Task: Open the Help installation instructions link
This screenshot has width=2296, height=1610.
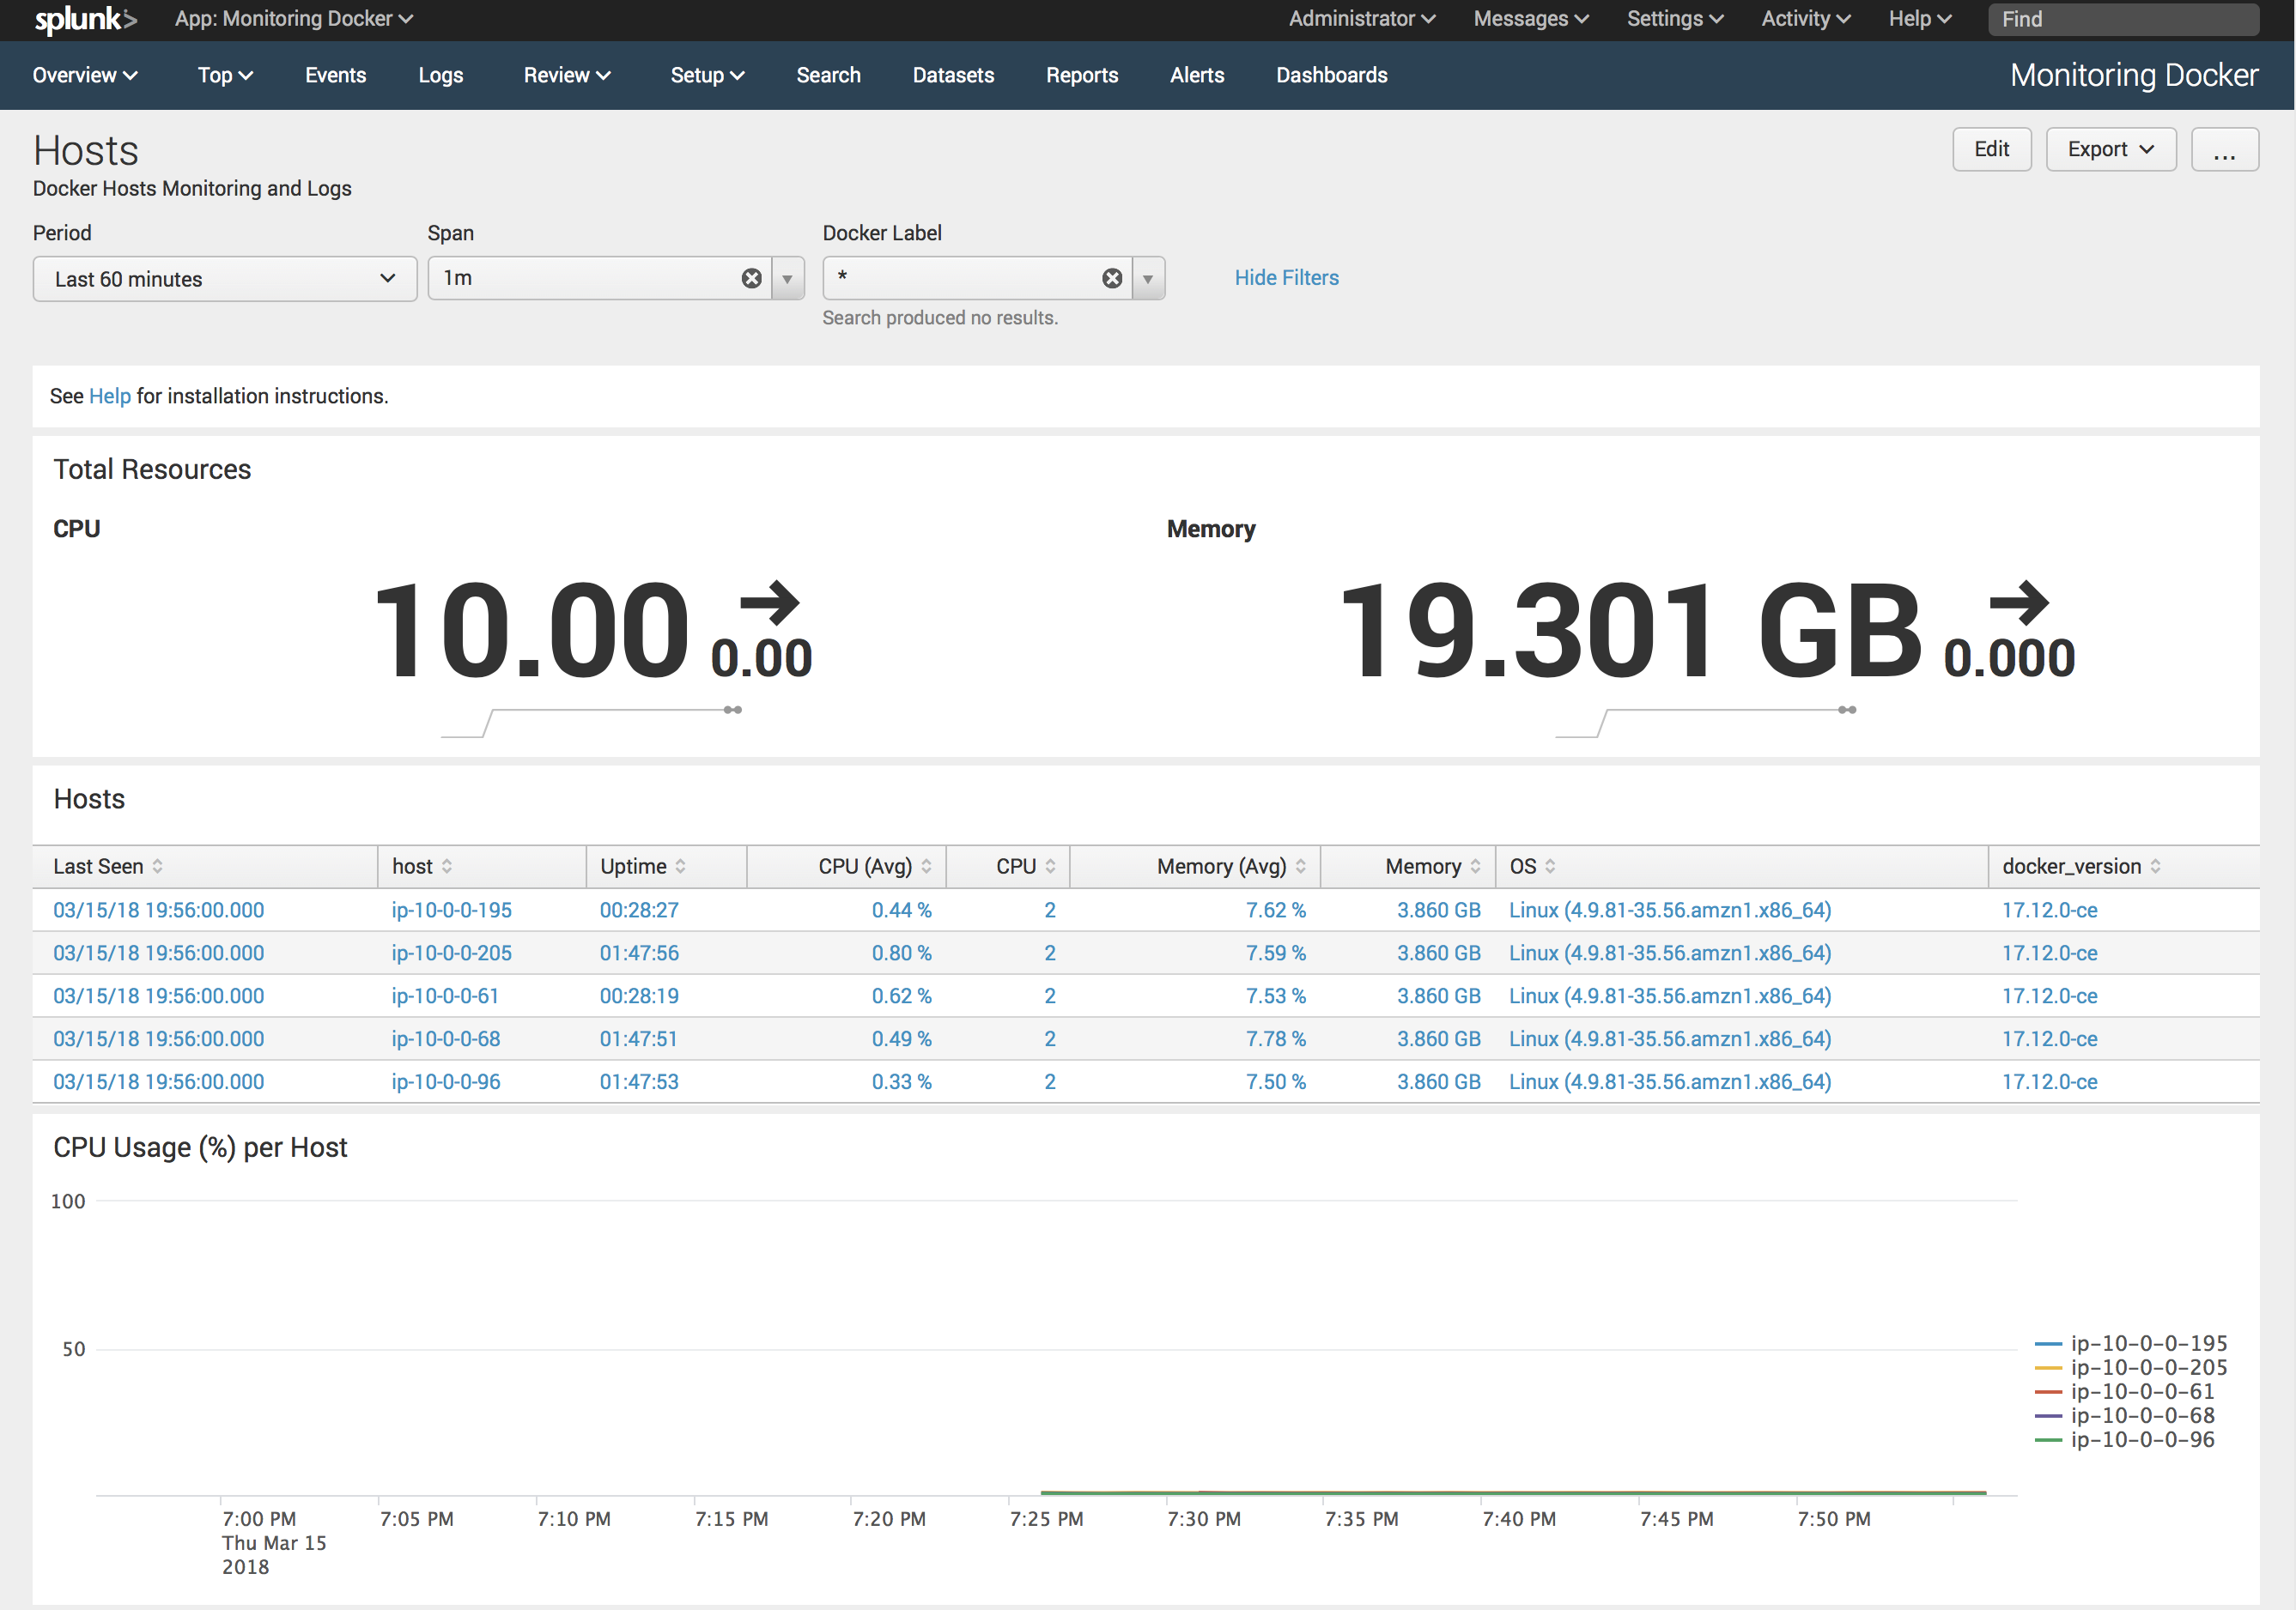Action: pyautogui.click(x=110, y=396)
